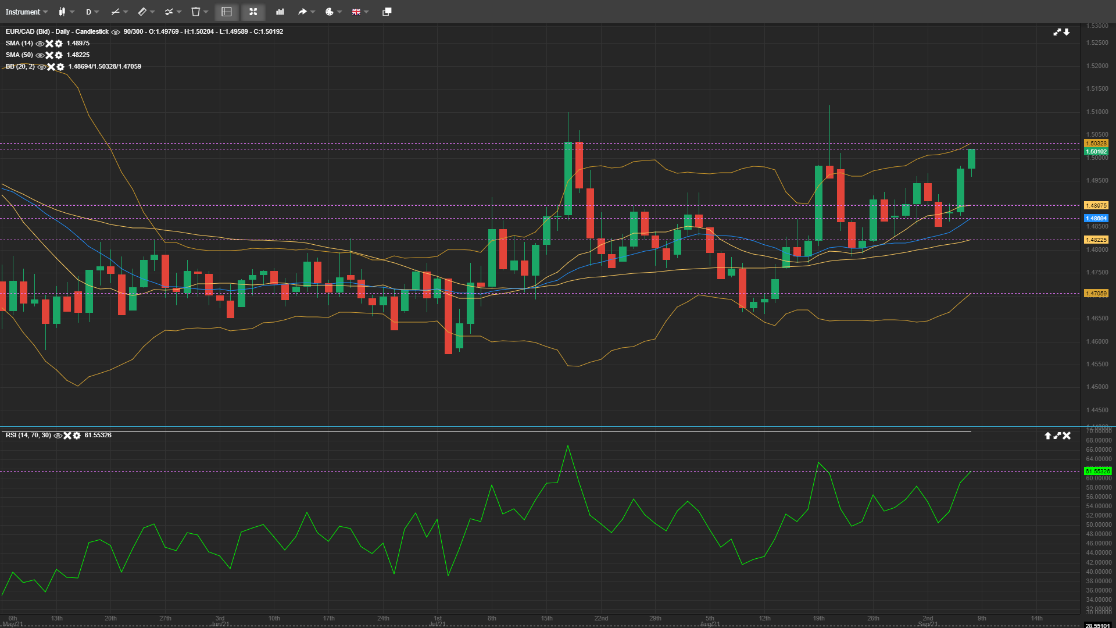
Task: Click the SMA (50) indicator label
Action: [x=19, y=55]
